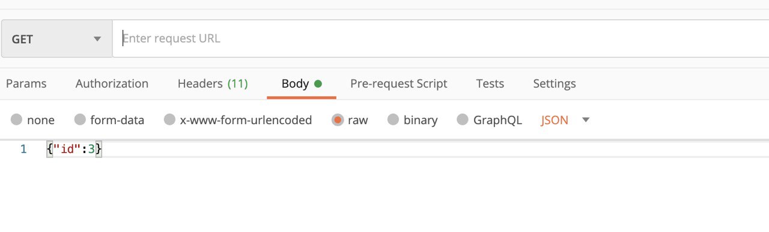
Task: Open the Pre-request Script tab
Action: coord(399,84)
